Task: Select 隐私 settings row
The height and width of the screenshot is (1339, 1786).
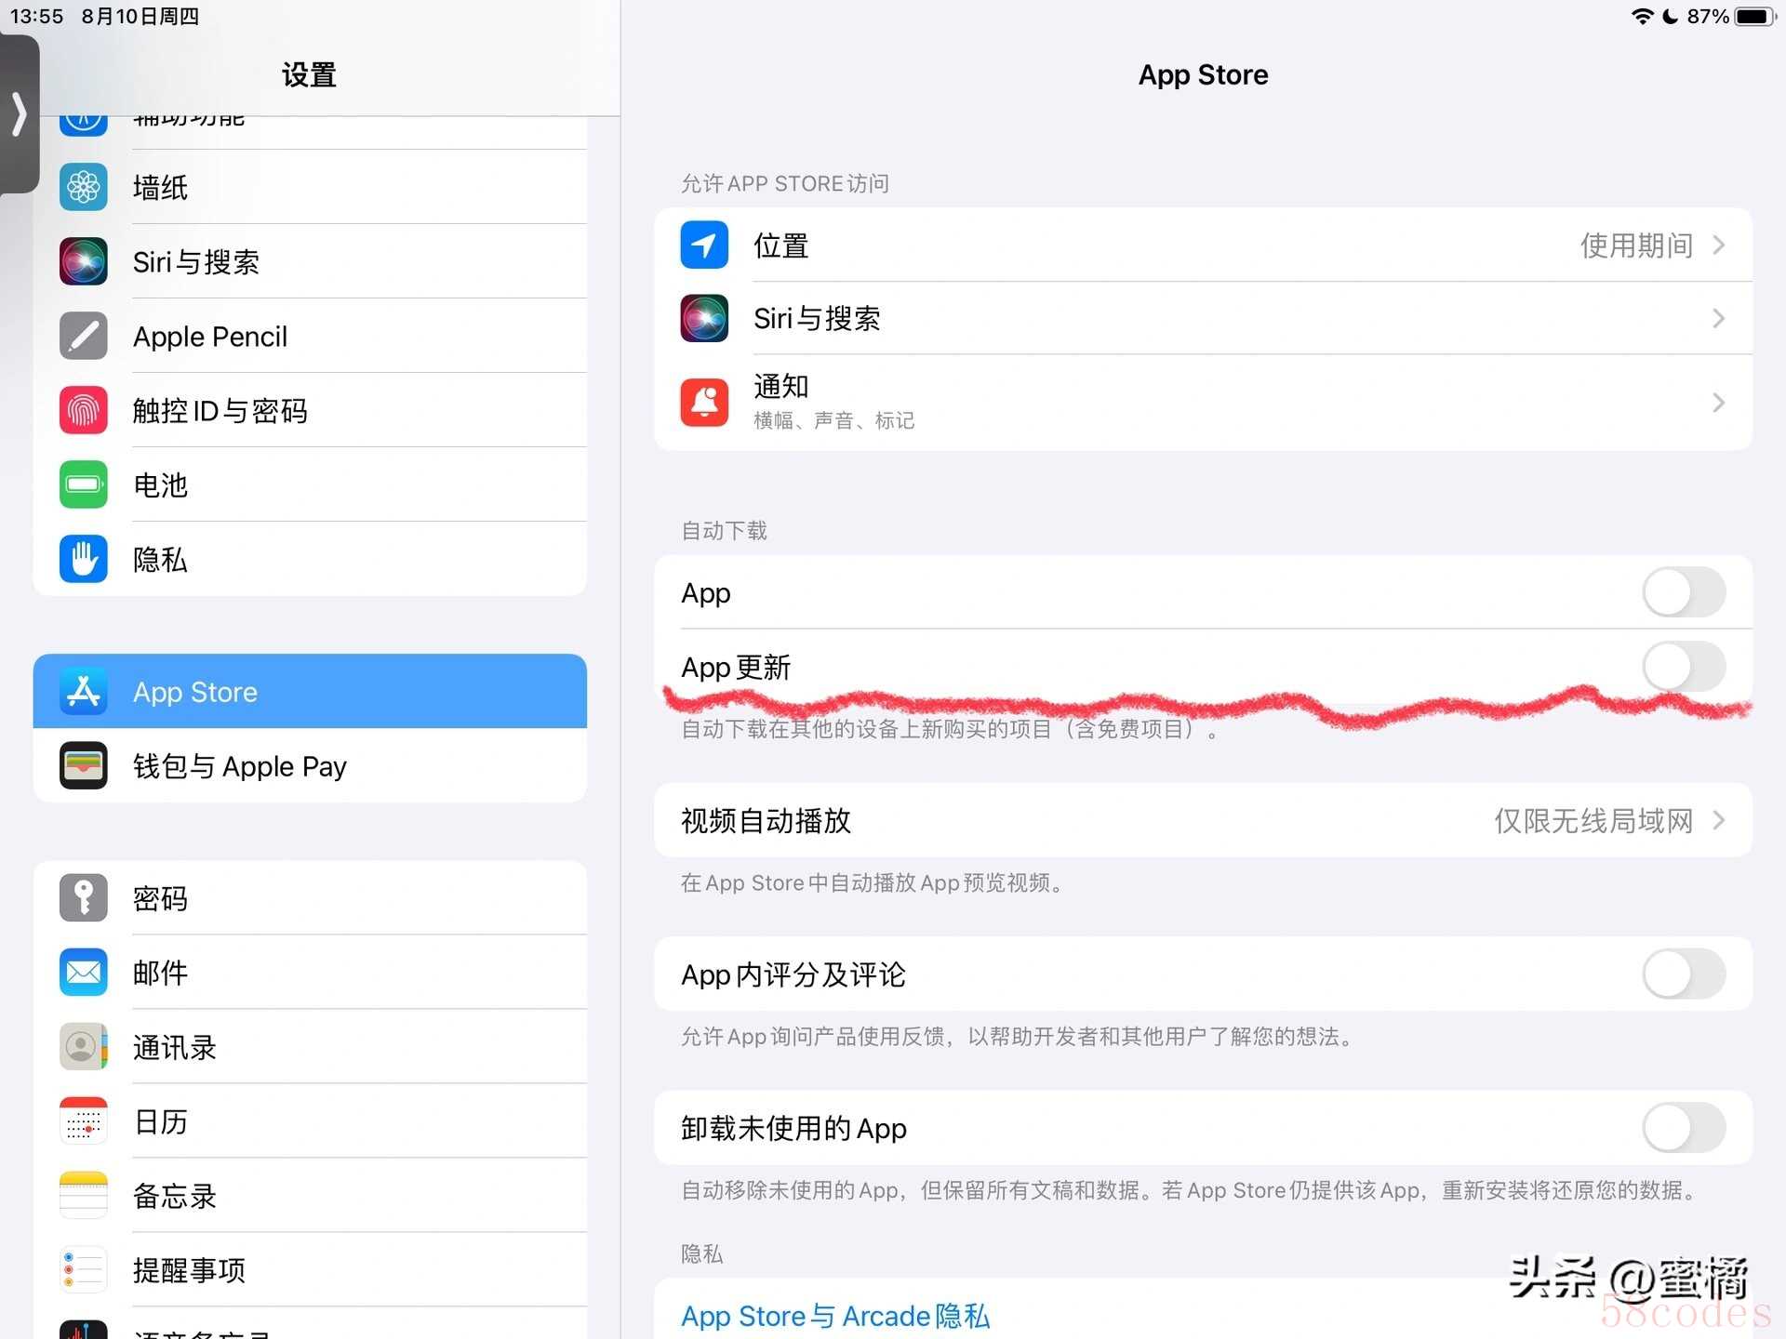Action: click(x=310, y=559)
